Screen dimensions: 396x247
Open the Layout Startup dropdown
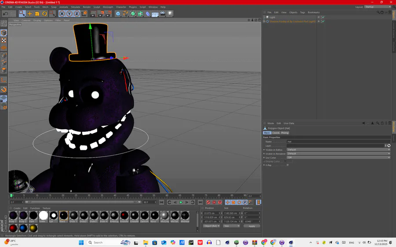pos(378,7)
